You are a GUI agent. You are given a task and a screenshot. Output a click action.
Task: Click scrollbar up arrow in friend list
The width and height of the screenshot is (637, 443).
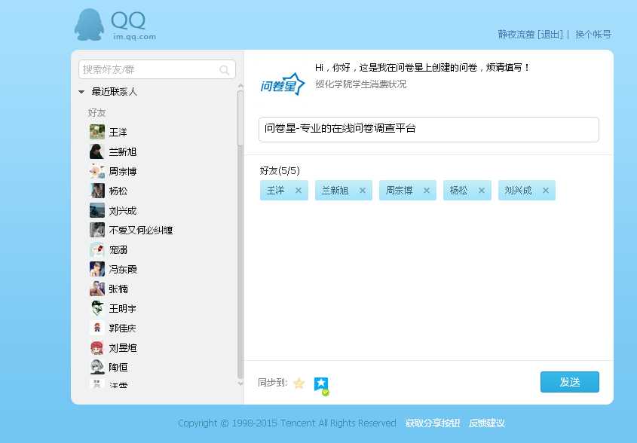tap(240, 86)
